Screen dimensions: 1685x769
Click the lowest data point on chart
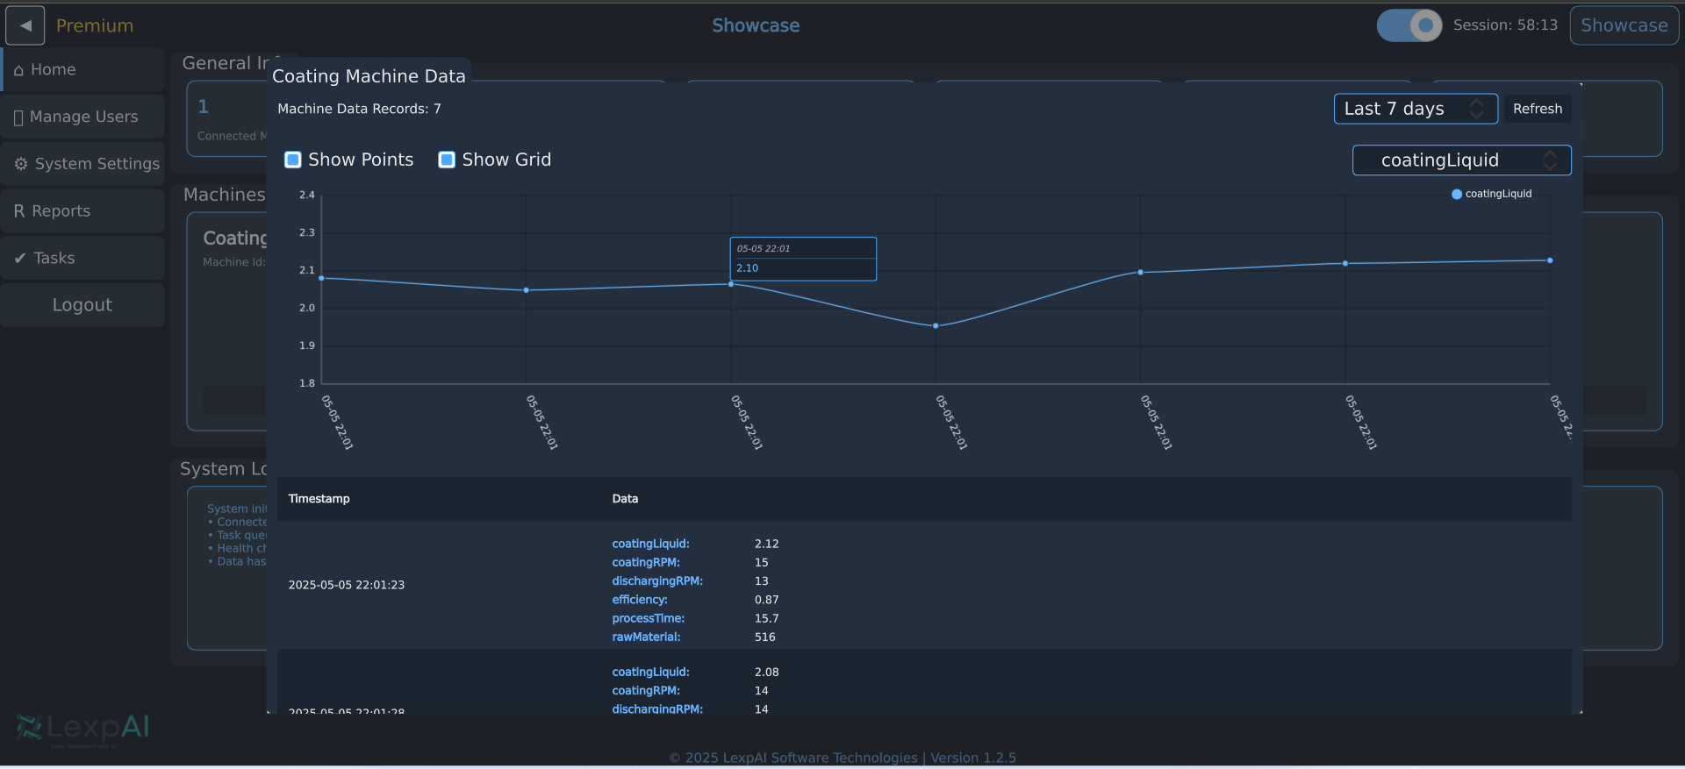pyautogui.click(x=936, y=326)
